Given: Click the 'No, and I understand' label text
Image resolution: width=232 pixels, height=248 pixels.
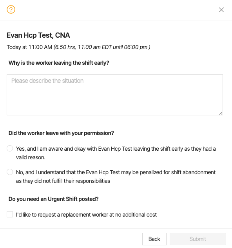Looking at the screenshot, I should point(116,176).
